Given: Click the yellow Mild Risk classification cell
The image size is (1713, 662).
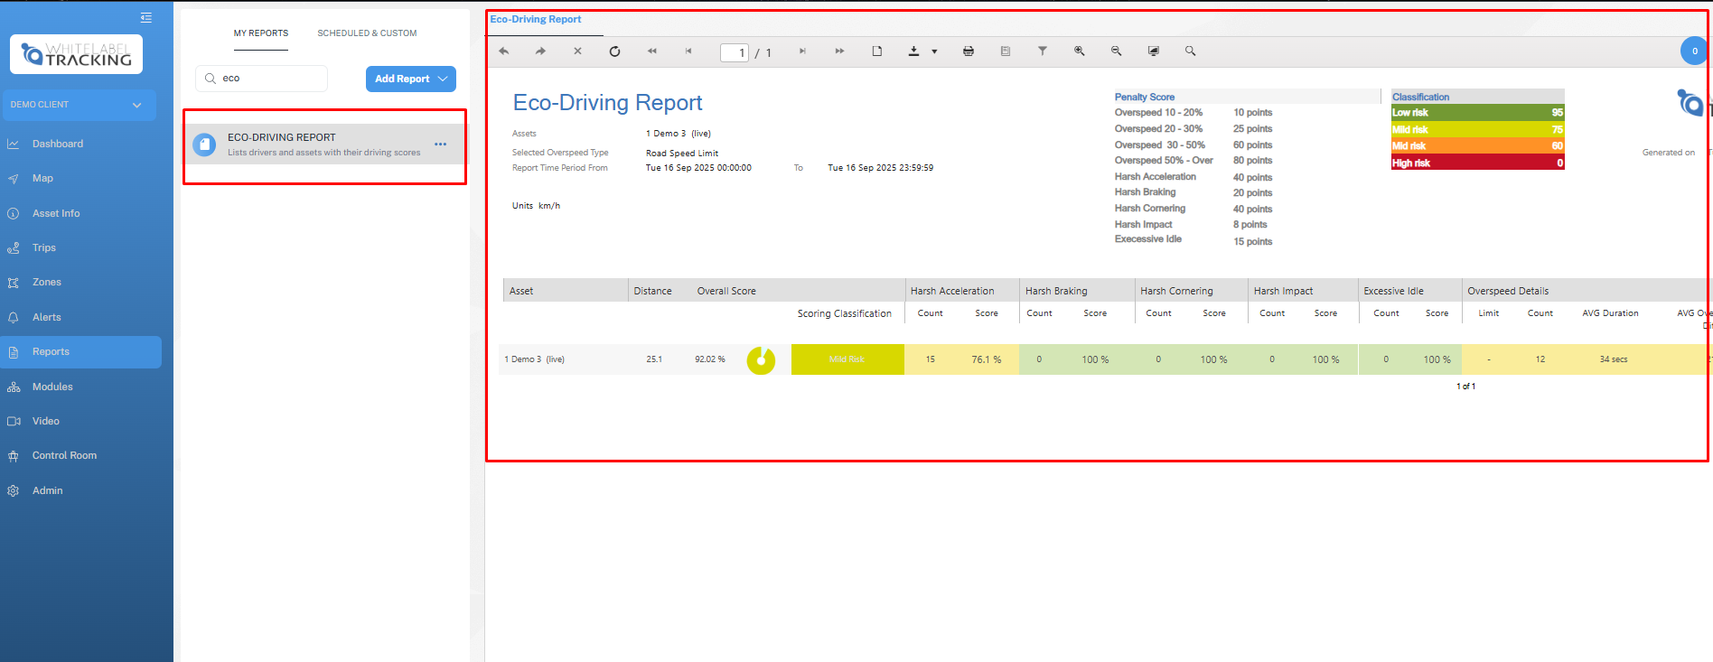Looking at the screenshot, I should (847, 359).
